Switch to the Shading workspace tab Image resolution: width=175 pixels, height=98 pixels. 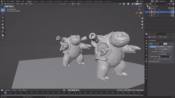[x=66, y=1]
